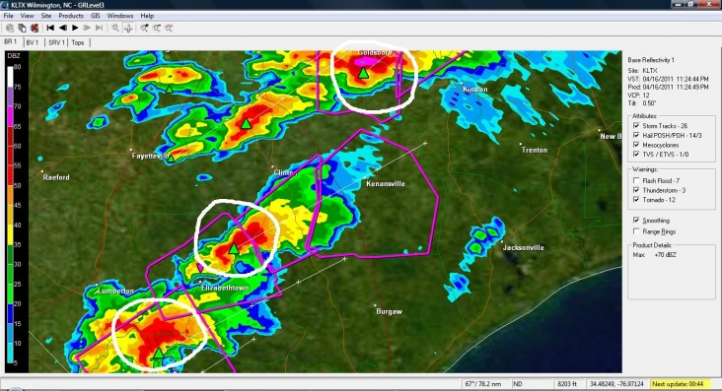The image size is (722, 391).
Task: Select the pan map tool icon
Action: (128, 28)
